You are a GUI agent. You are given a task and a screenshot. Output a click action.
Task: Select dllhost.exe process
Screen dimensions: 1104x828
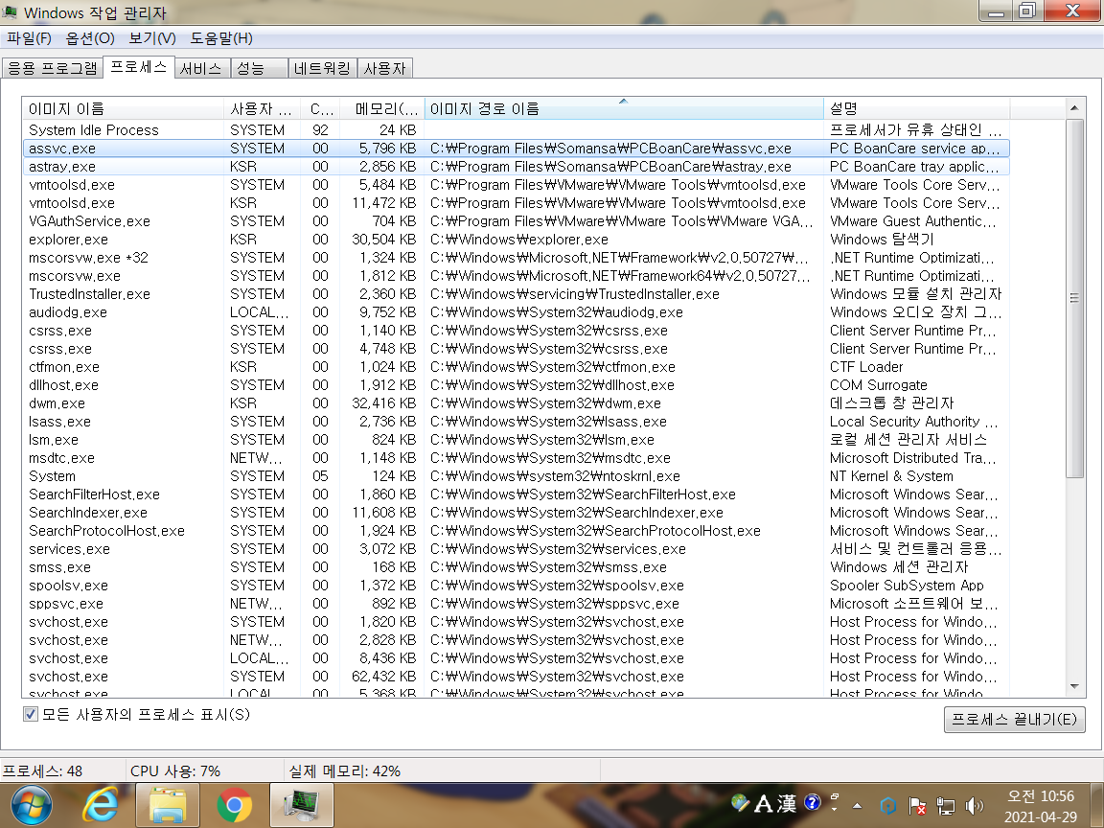click(517, 385)
